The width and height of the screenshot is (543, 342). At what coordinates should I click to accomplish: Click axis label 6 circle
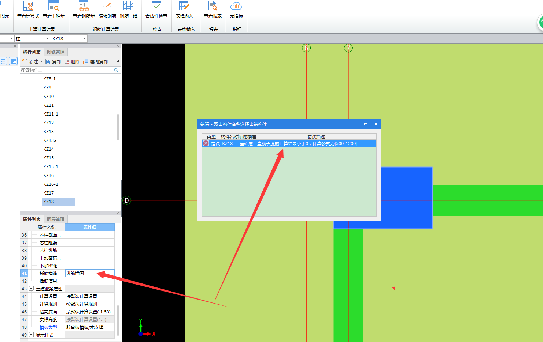[306, 48]
